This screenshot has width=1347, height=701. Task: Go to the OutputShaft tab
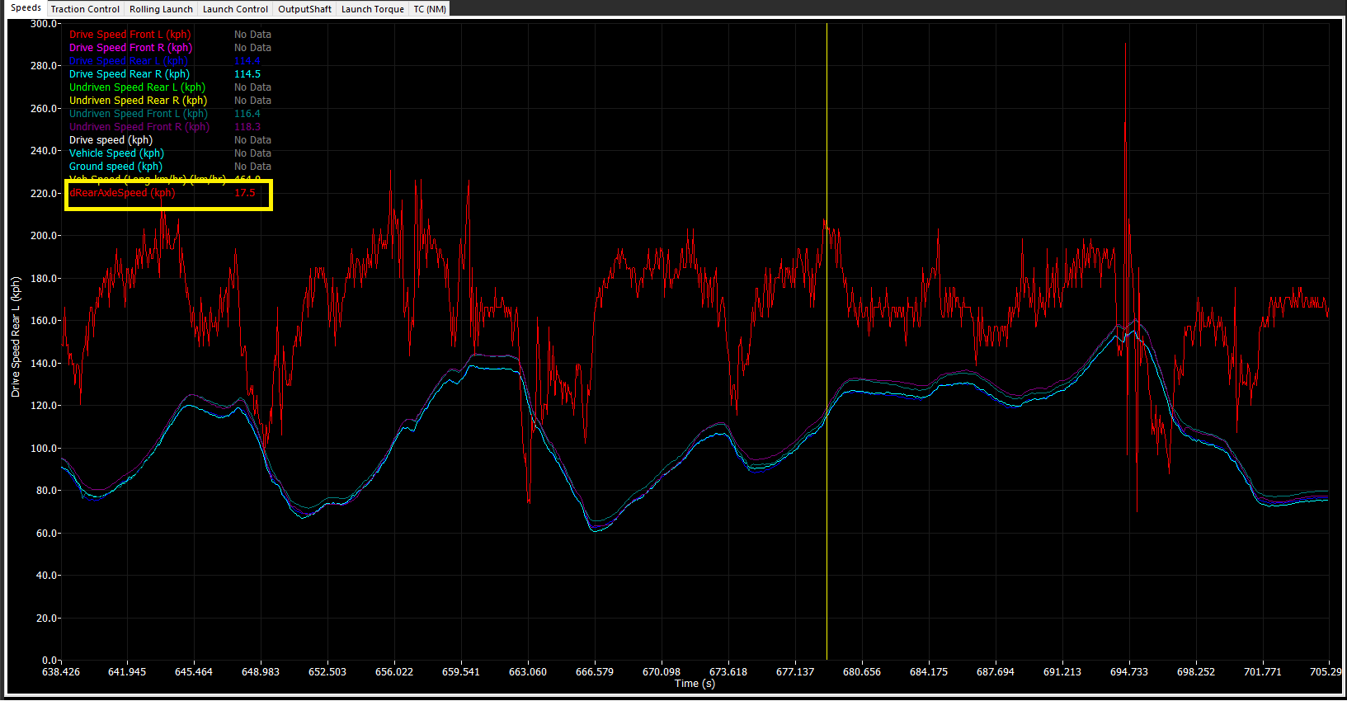[x=304, y=9]
